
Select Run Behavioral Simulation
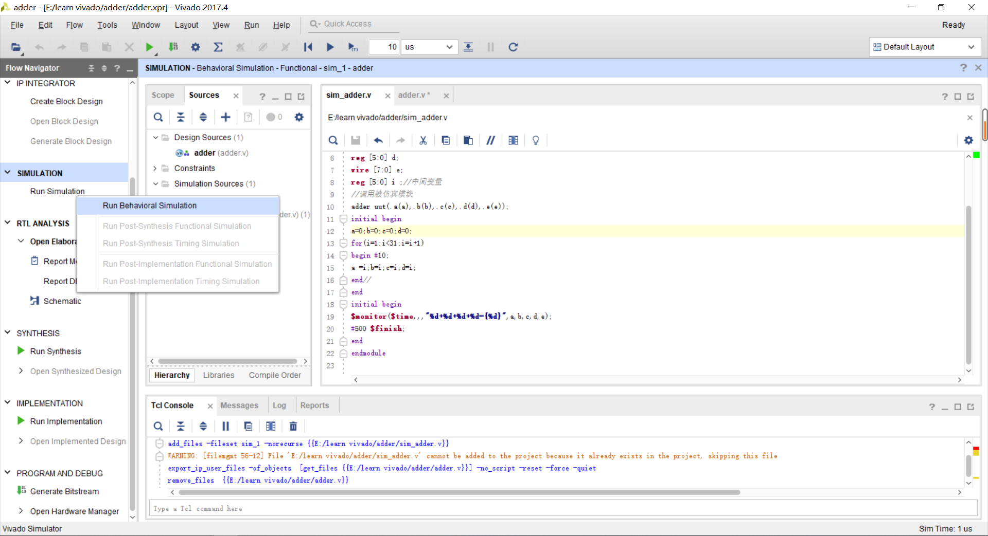click(x=178, y=206)
